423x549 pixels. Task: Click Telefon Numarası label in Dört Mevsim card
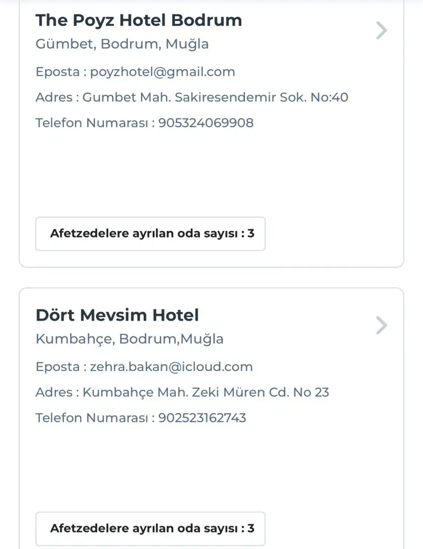(x=92, y=418)
